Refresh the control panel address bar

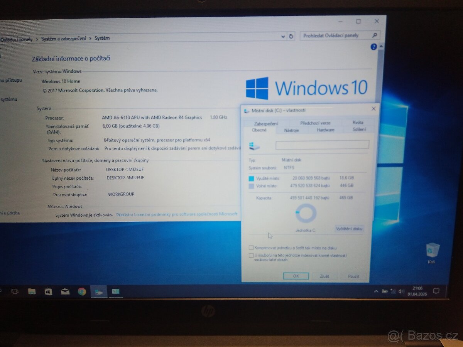(x=291, y=36)
